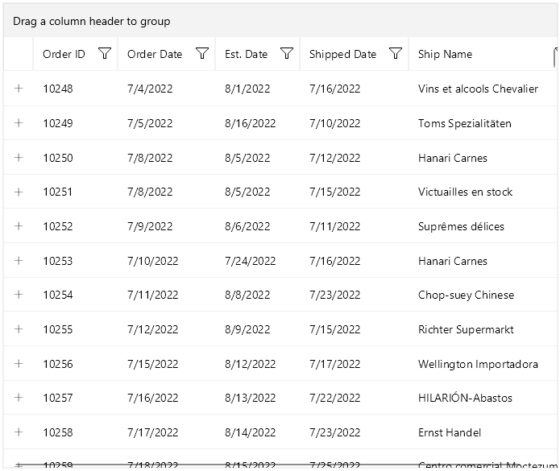Expand row for order 10248

(19, 88)
